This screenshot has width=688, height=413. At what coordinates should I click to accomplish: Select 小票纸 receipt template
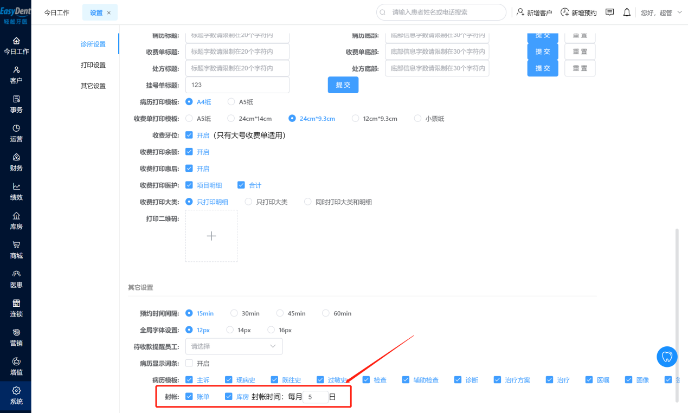[429, 118]
